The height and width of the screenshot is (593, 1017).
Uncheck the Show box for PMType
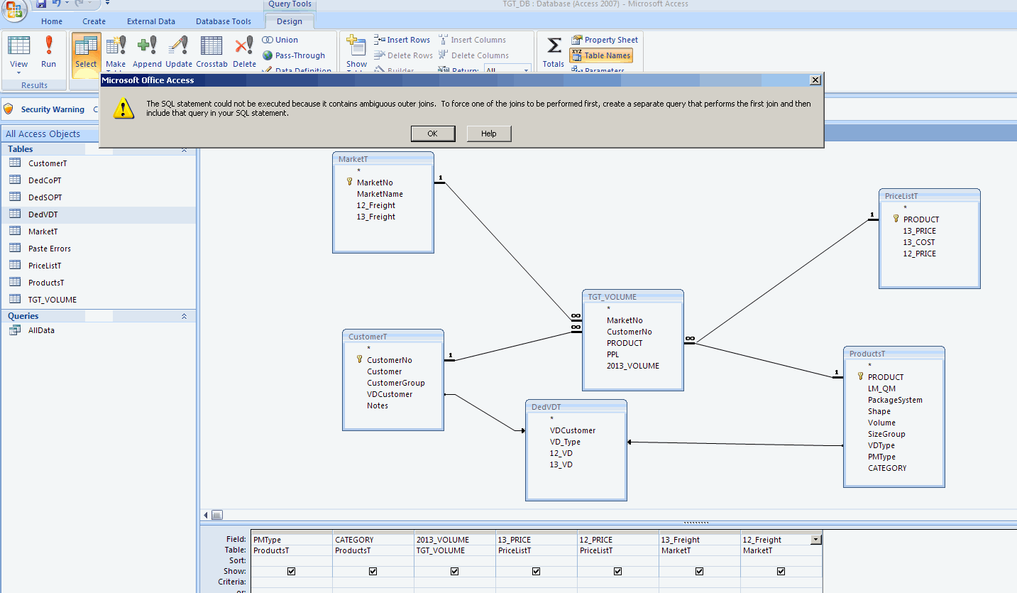[292, 571]
